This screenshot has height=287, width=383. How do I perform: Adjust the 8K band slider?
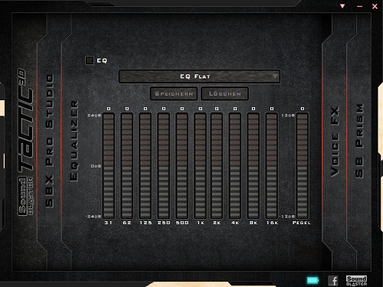pyautogui.click(x=254, y=166)
